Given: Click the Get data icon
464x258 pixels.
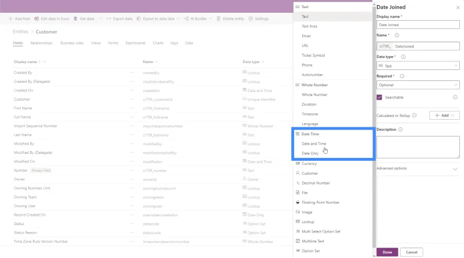Looking at the screenshot, I should click(75, 19).
